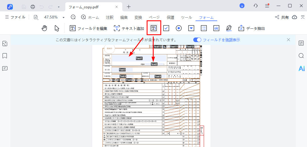Dismiss the interactive form notification bar

click(288, 40)
